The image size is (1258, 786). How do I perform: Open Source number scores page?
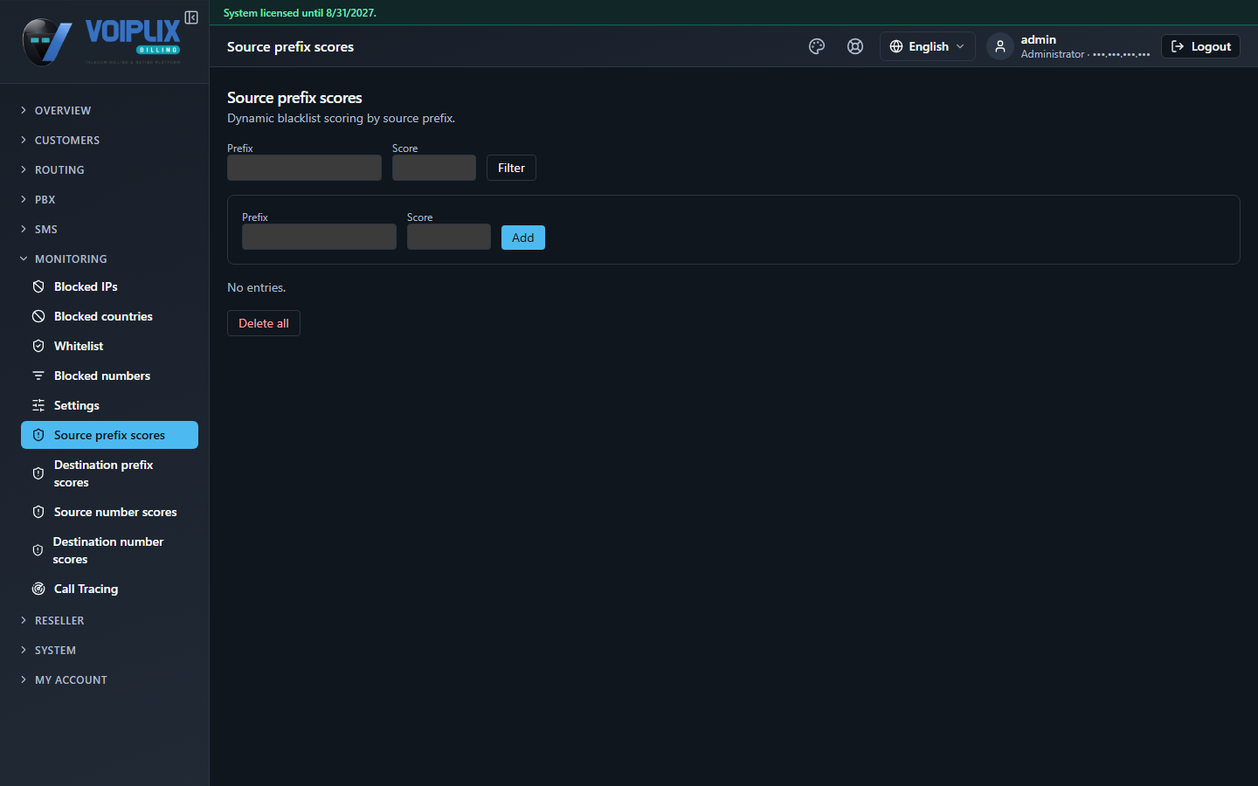pyautogui.click(x=109, y=512)
